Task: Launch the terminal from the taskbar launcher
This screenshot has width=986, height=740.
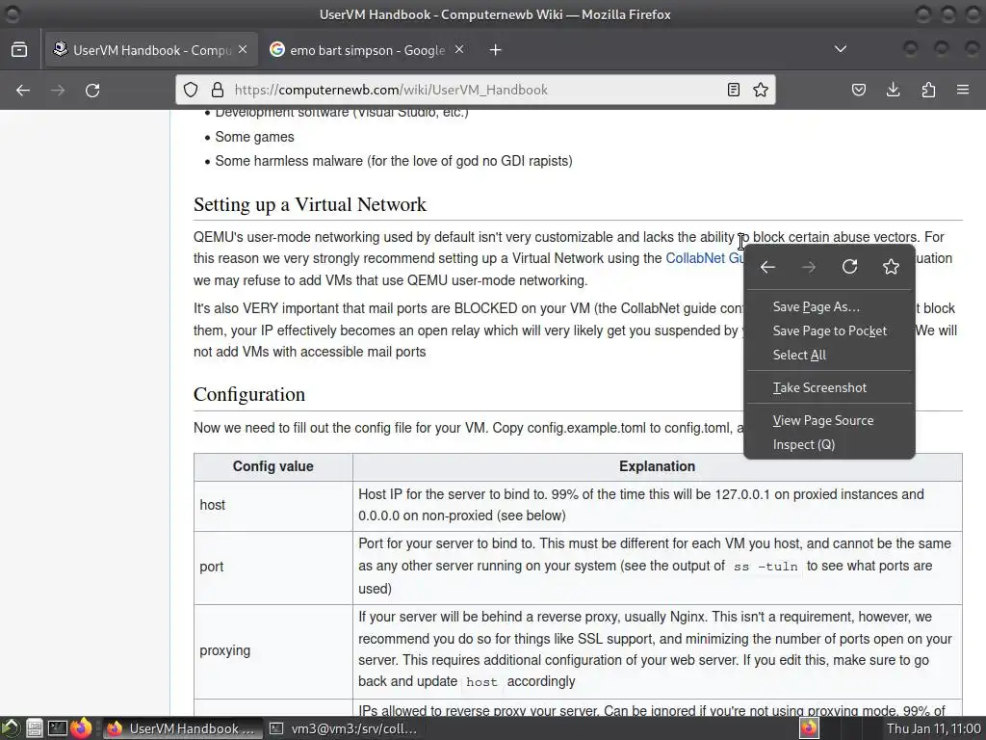Action: 57,728
